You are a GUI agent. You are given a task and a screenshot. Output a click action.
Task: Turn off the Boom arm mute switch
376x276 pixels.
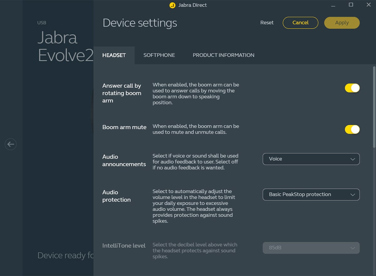coord(352,130)
